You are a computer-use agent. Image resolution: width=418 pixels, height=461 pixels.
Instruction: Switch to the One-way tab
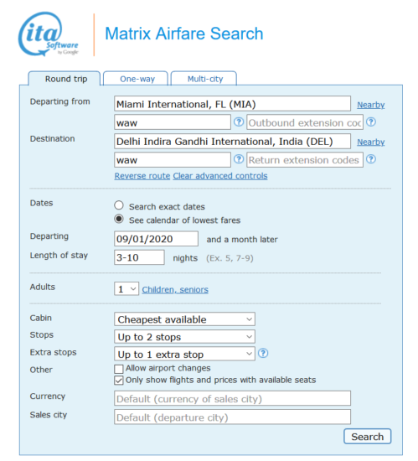[136, 79]
